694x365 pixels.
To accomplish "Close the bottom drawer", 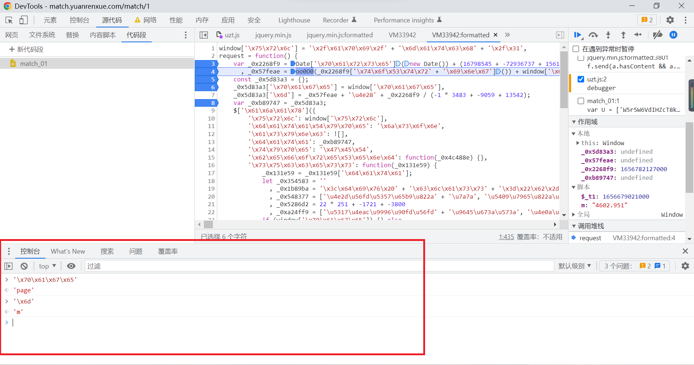I will [685, 251].
